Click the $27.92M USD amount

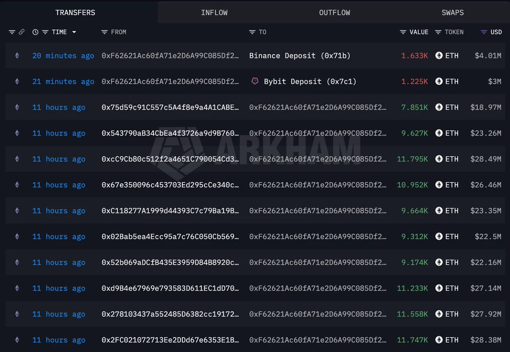coord(486,314)
